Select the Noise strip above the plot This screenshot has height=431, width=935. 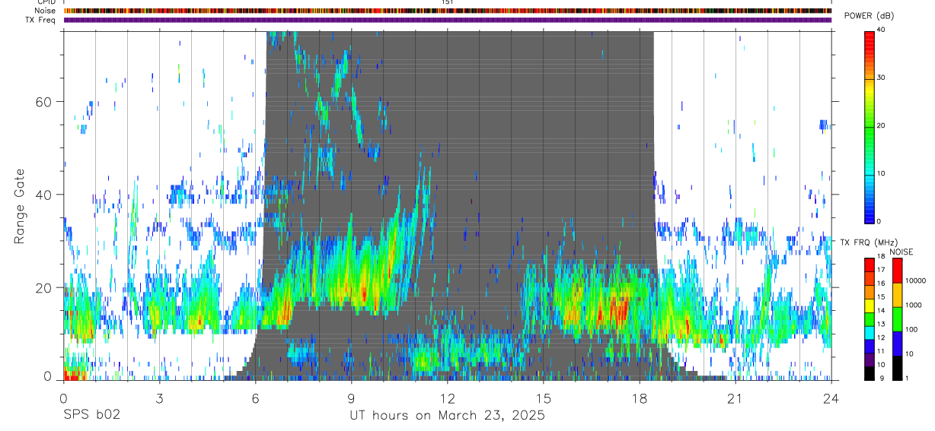(447, 11)
